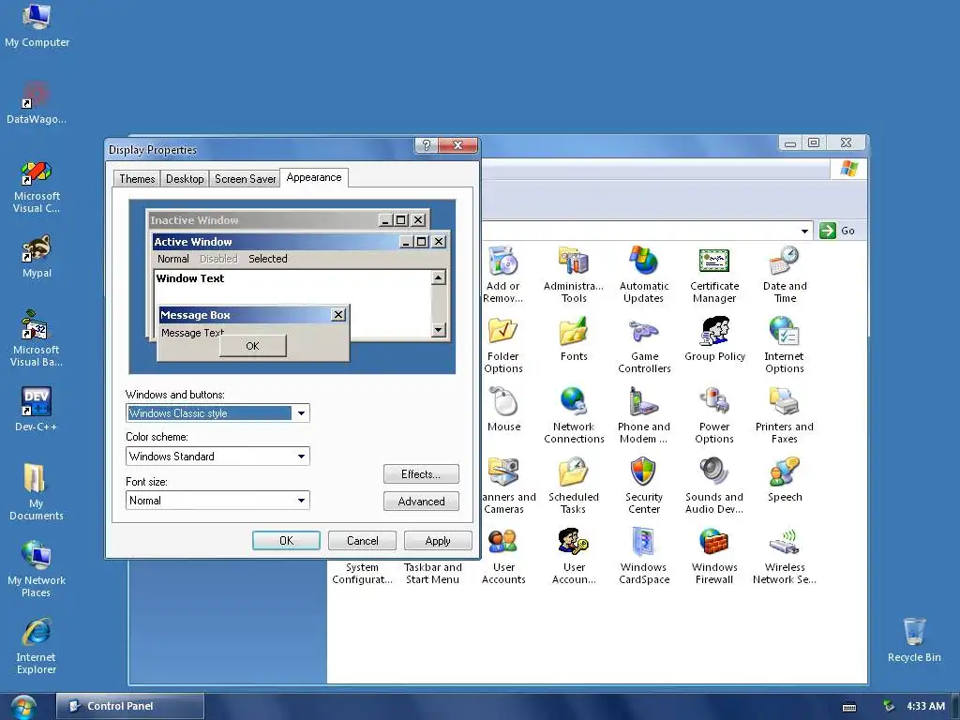Open Advanced appearance settings

coord(421,502)
